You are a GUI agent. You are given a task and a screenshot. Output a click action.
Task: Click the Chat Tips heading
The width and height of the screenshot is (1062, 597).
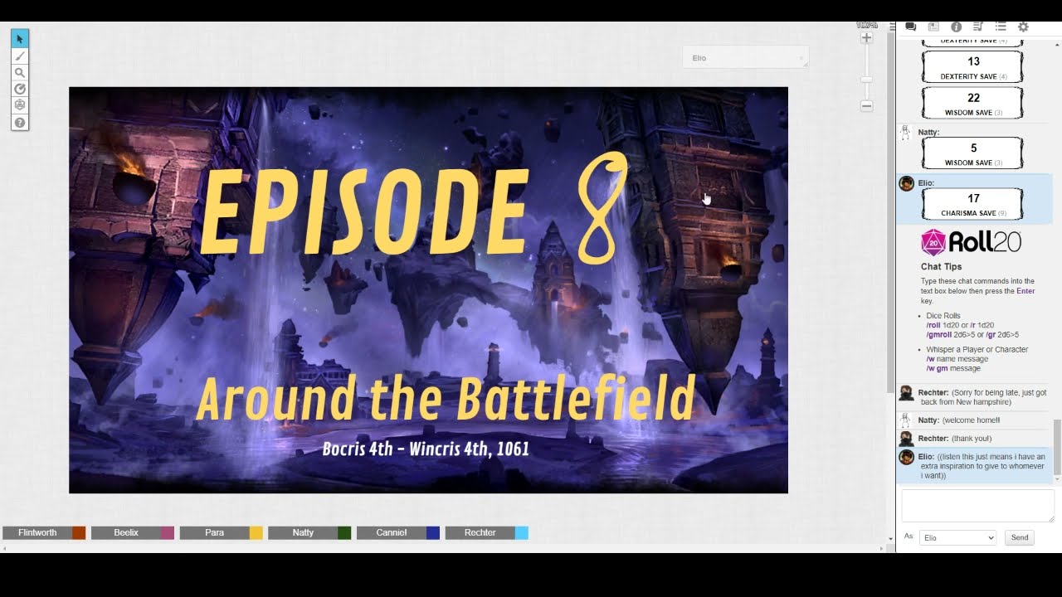[x=941, y=267]
